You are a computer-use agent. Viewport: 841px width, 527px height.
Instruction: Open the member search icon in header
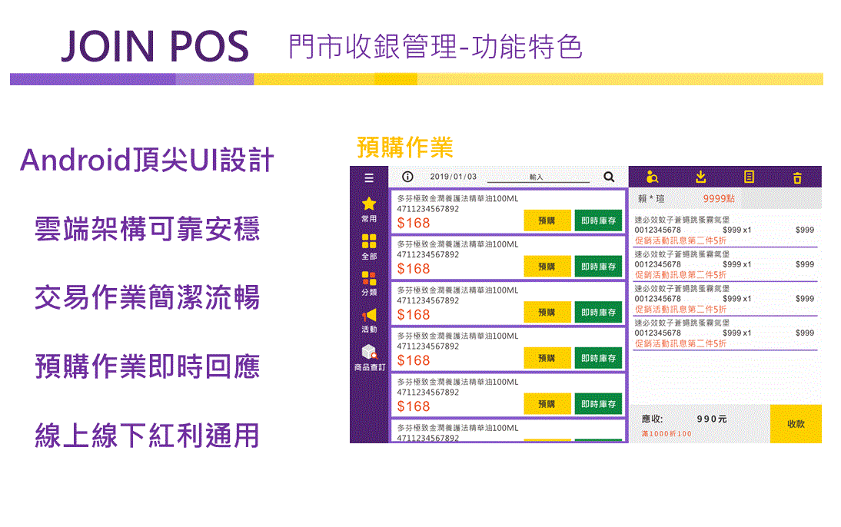point(652,177)
